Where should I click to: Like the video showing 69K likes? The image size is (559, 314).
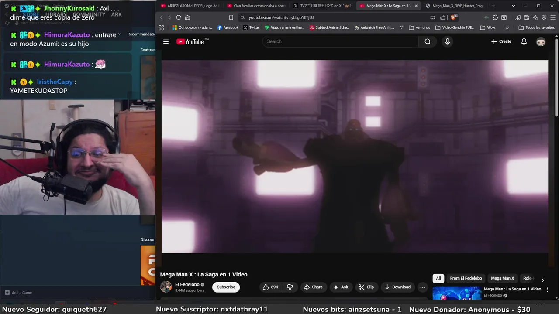click(x=270, y=287)
